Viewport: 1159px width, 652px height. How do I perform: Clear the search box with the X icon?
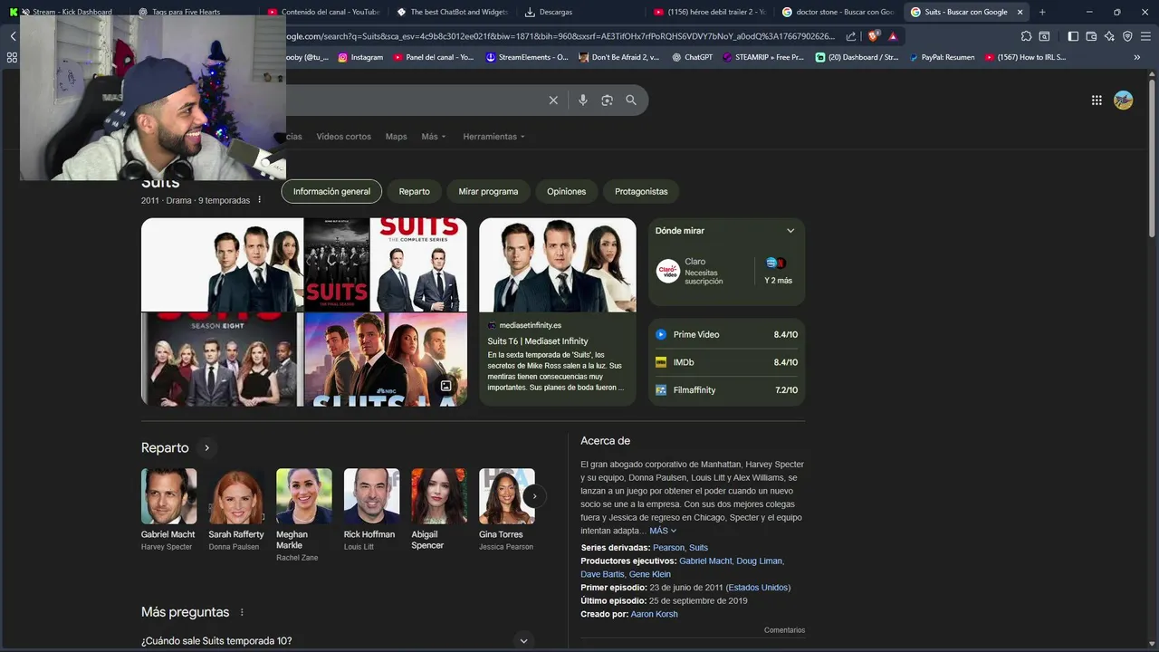click(553, 101)
